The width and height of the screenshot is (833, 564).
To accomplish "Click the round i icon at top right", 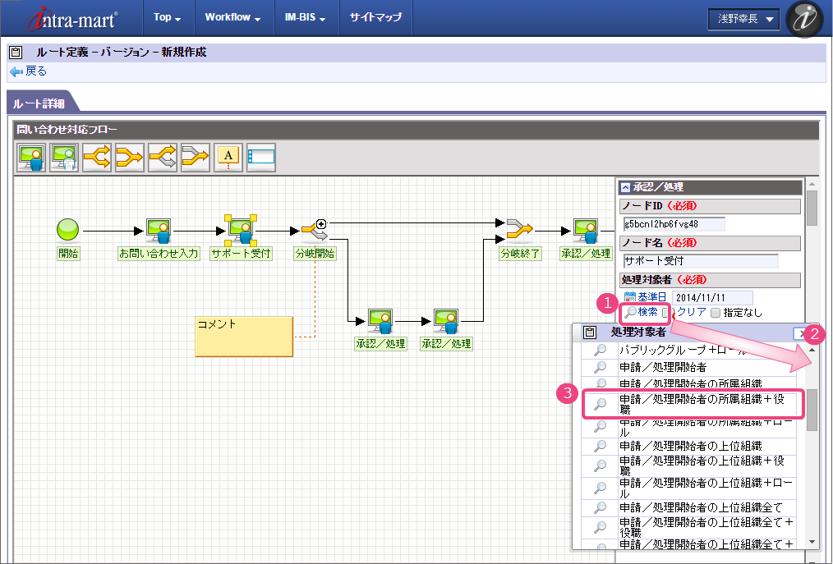I will [x=804, y=19].
